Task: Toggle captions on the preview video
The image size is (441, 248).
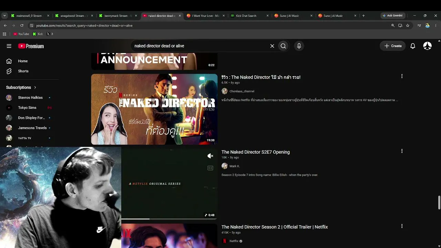Action: pos(210,168)
